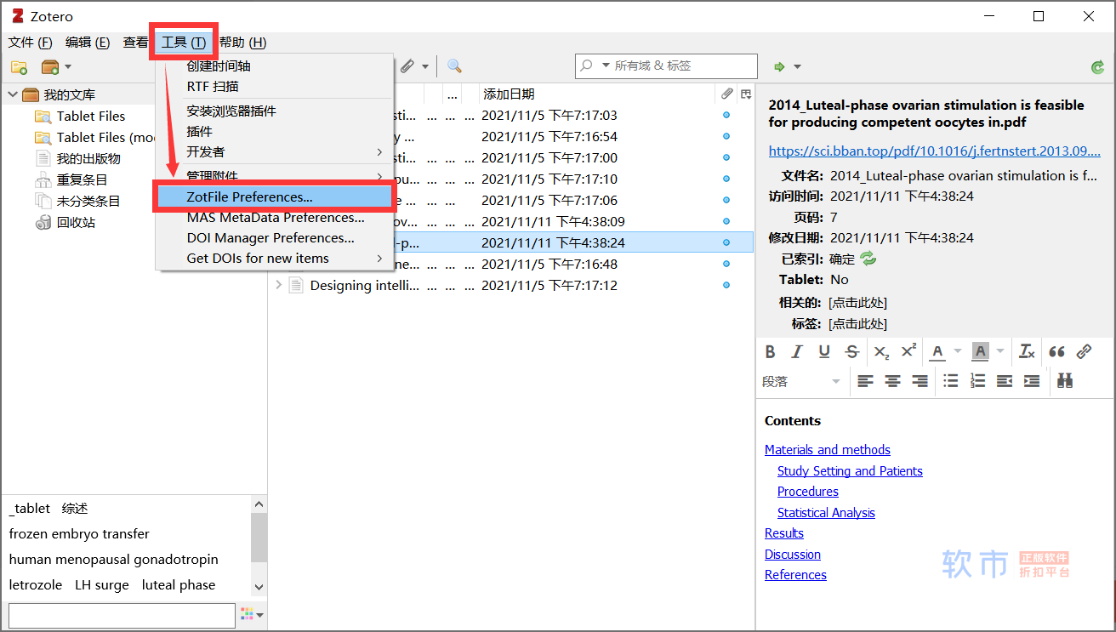
Task: Click the green reindex icon beside 确定
Action: point(868,259)
